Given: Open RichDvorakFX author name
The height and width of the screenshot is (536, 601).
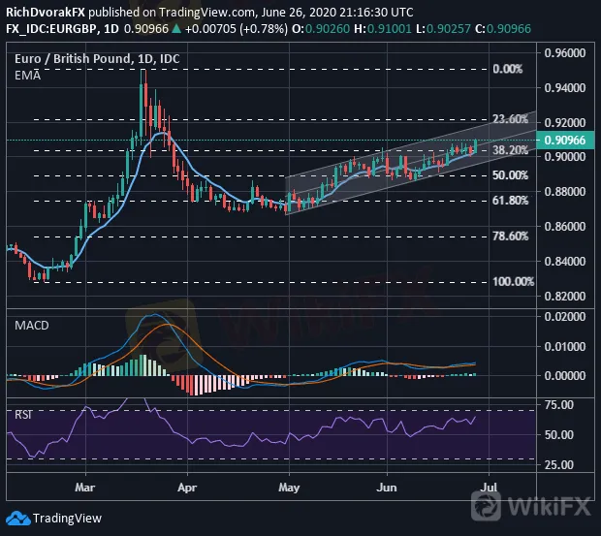Looking at the screenshot, I should 47,13.
